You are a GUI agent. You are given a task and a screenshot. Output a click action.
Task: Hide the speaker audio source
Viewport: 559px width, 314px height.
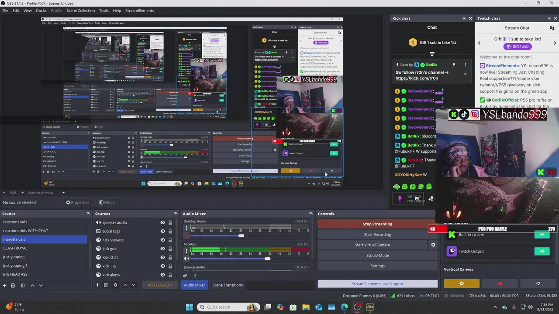pos(163,222)
